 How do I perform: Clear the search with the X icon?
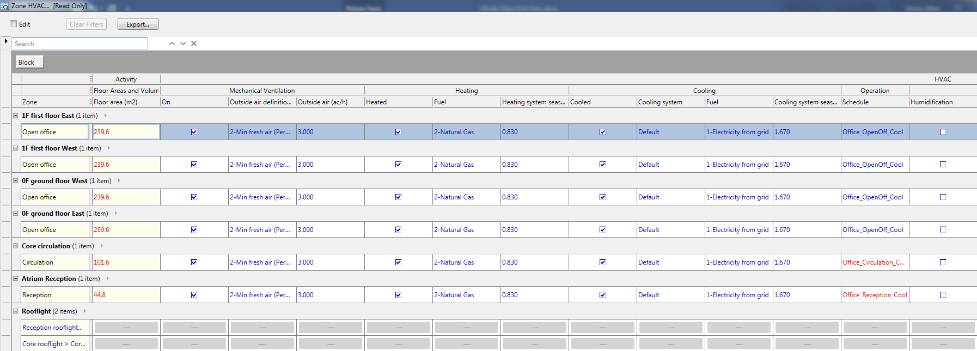tap(194, 43)
